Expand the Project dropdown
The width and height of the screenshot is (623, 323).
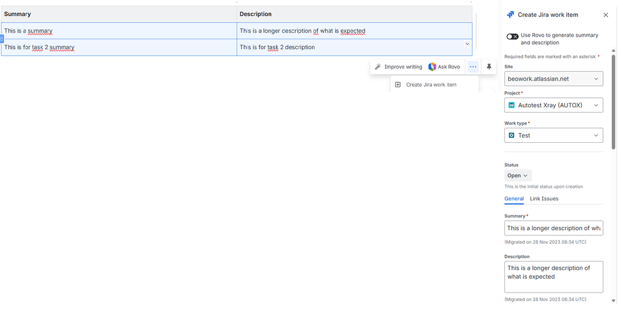(553, 105)
